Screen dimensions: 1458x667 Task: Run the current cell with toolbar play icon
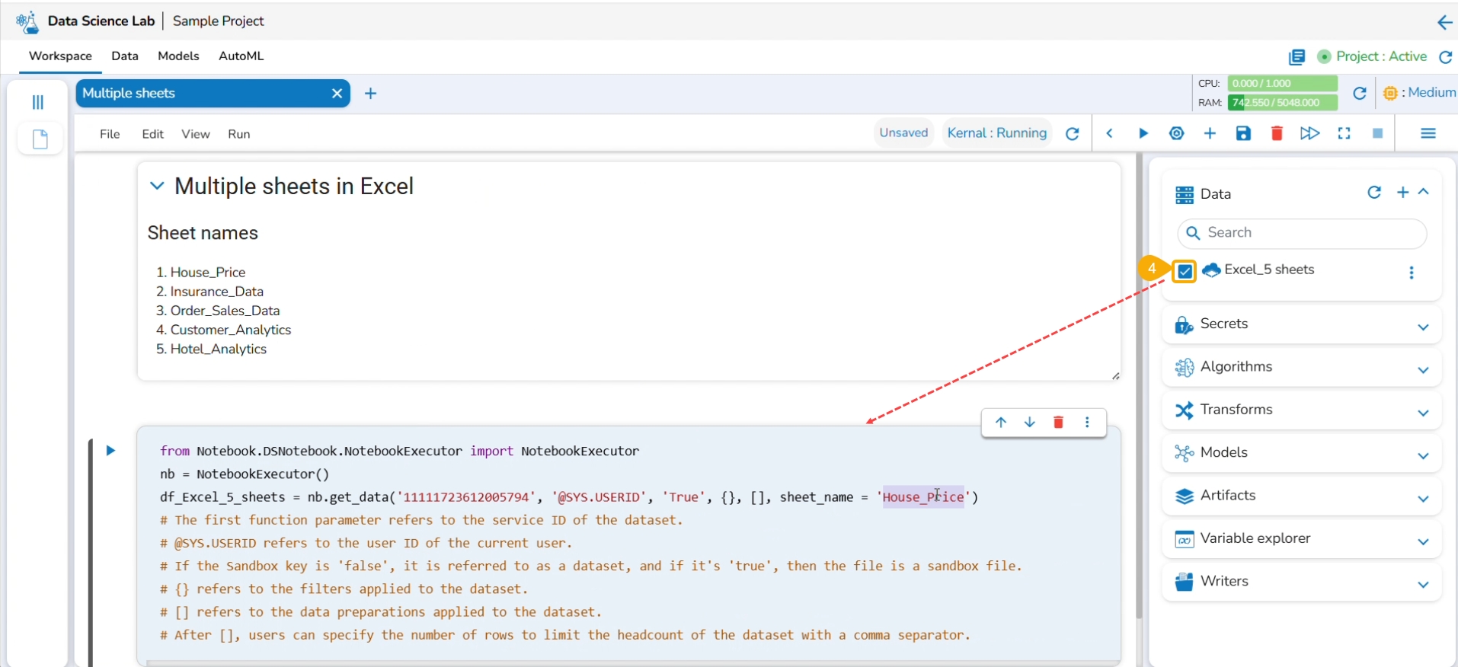(1143, 133)
